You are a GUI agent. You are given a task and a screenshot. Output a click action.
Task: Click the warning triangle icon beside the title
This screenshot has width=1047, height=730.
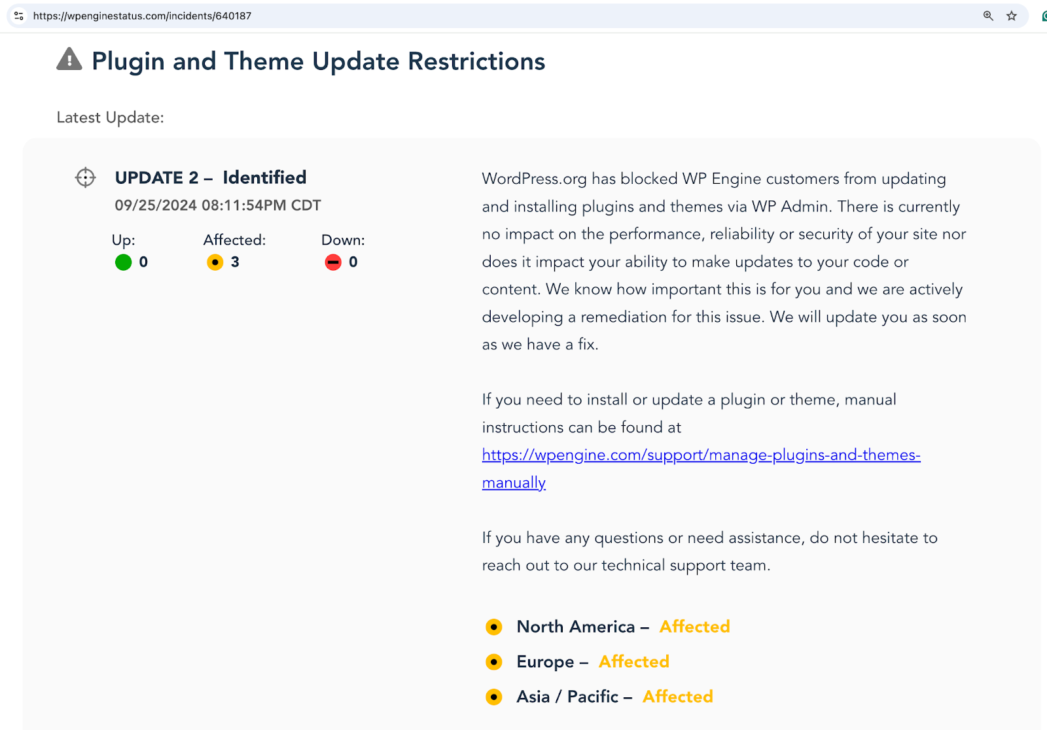[69, 60]
